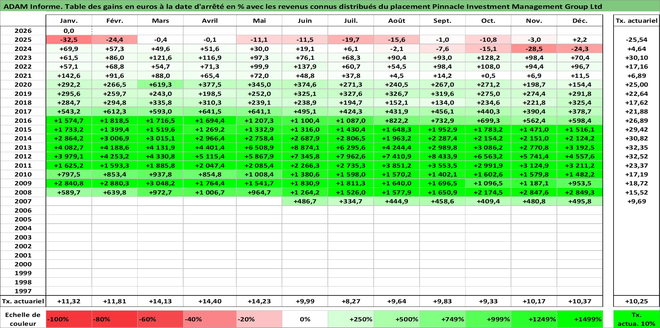This screenshot has width=660, height=328.
Task: Click the -28,5 cell for November 2024
Action: 534,49
